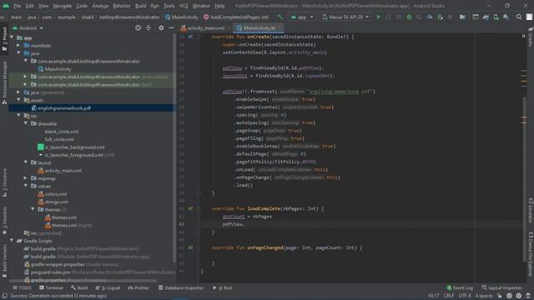Viewport: 534px width, 300px height.
Task: Open the Logcat tool window
Action: (x=108, y=287)
